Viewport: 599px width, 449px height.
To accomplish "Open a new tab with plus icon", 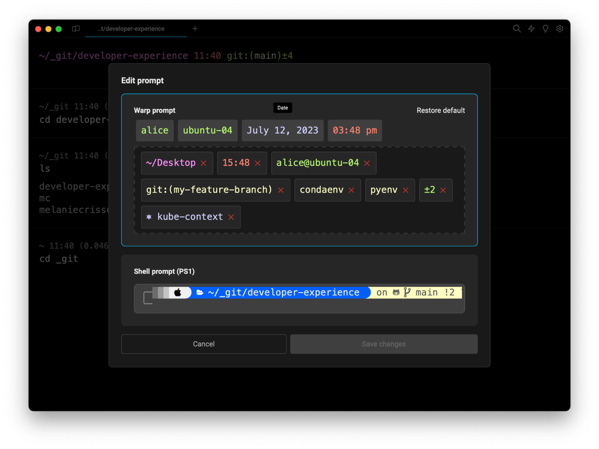I will tap(195, 28).
